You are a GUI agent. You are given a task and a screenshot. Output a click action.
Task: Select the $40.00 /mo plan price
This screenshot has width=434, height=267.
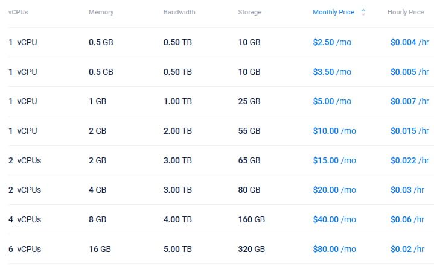pyautogui.click(x=334, y=219)
